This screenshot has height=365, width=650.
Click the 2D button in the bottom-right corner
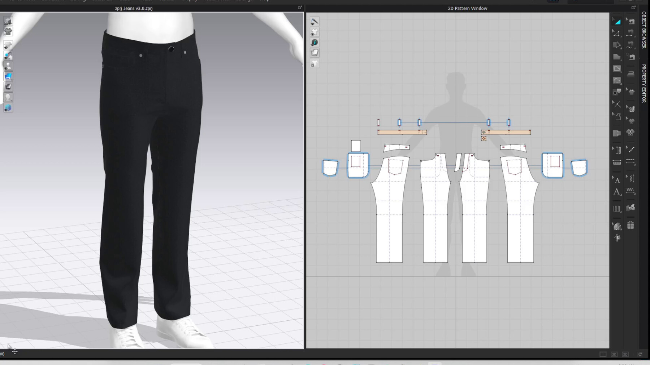[x=626, y=355]
